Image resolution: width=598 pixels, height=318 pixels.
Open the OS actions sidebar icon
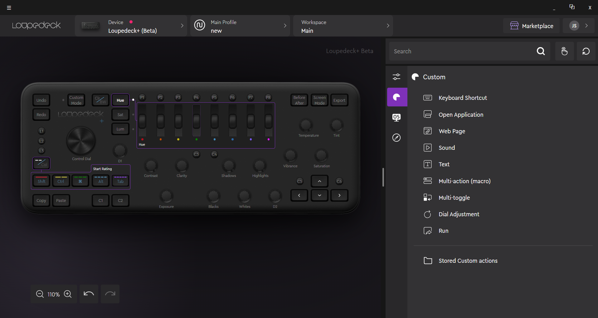(x=396, y=117)
